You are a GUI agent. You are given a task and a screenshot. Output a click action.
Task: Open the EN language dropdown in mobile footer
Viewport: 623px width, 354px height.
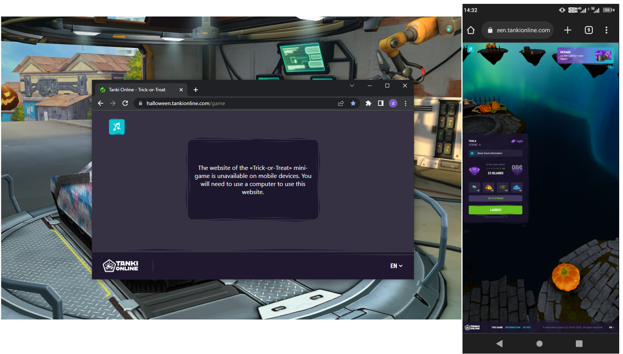[611, 328]
